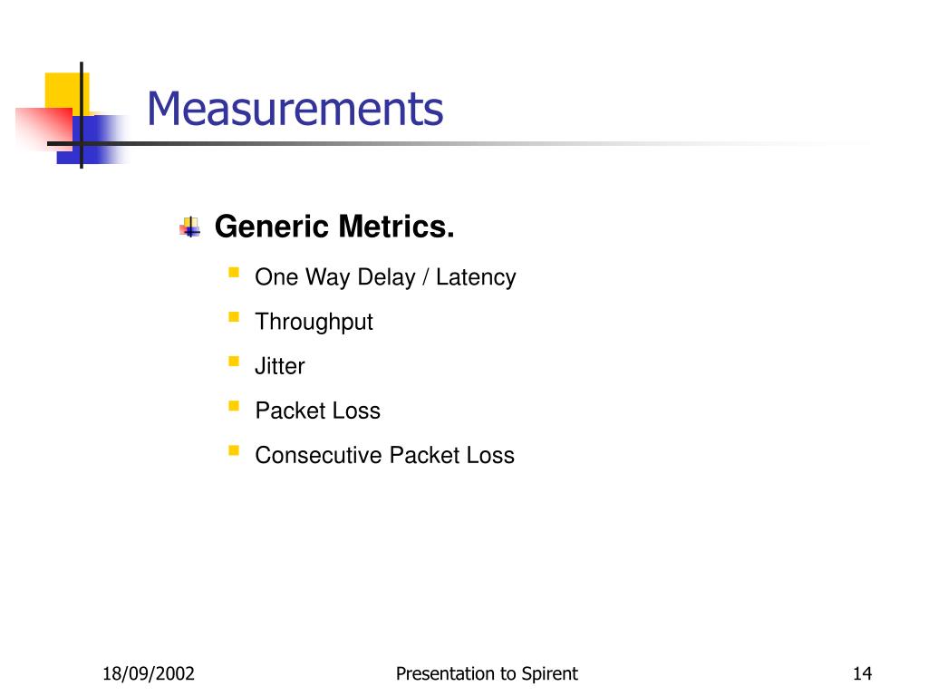Image resolution: width=928 pixels, height=696 pixels.
Task: Select the Generic Metrics heading
Action: tap(334, 227)
